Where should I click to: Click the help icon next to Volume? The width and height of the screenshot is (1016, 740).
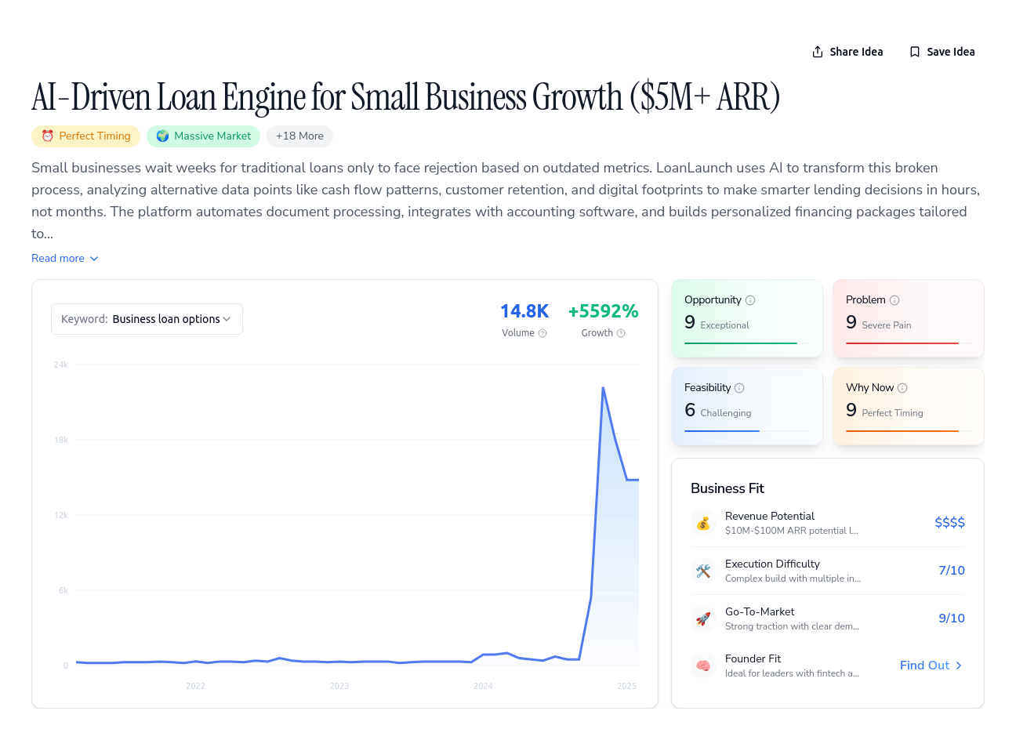point(542,333)
